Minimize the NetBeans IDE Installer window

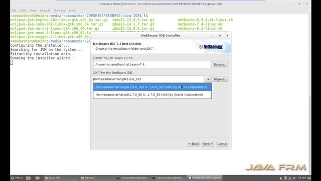click(x=212, y=36)
